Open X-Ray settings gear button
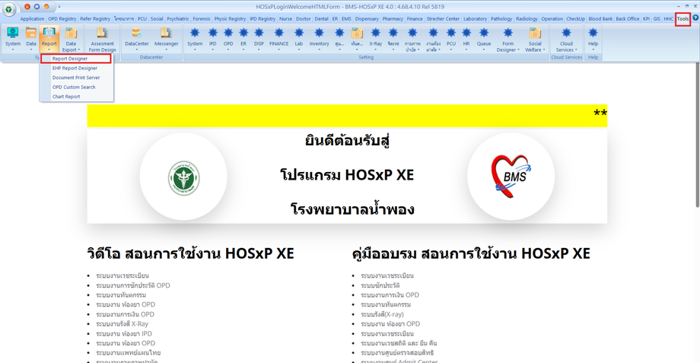The height and width of the screenshot is (363, 700). (375, 38)
